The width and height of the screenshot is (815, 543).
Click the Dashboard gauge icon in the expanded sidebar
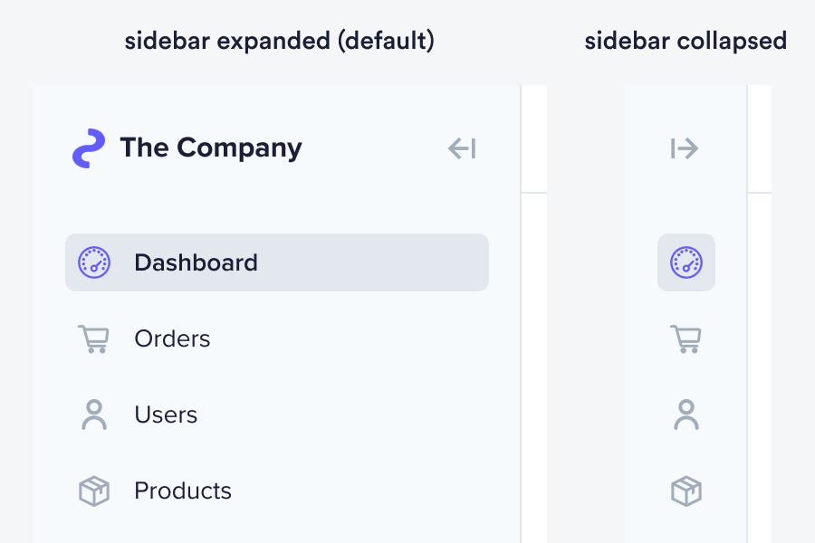94,262
